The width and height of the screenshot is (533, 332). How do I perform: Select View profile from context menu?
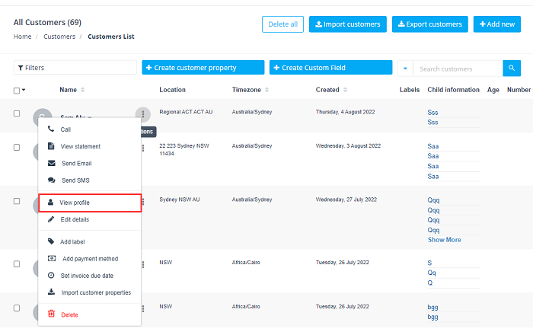pyautogui.click(x=75, y=203)
